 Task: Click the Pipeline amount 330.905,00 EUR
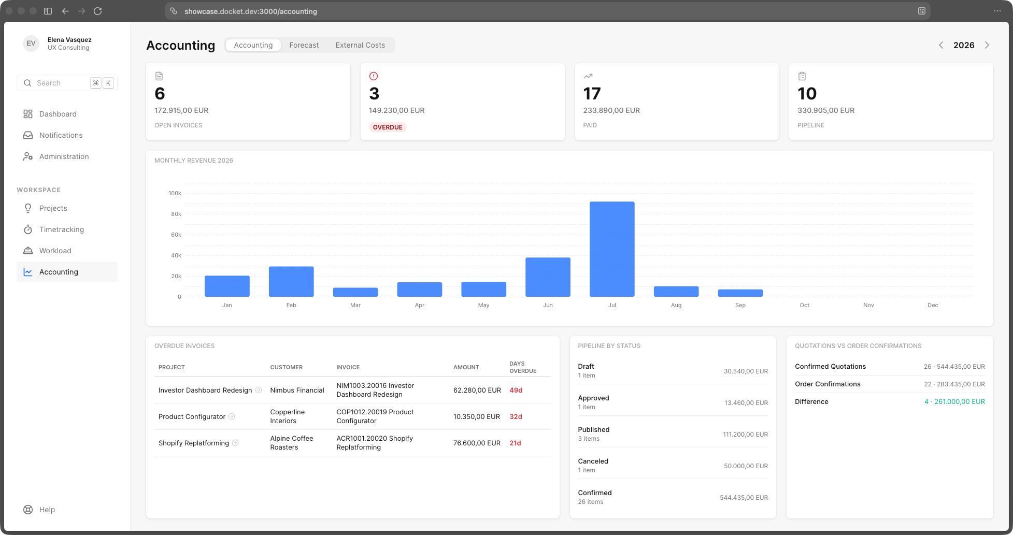pos(826,110)
